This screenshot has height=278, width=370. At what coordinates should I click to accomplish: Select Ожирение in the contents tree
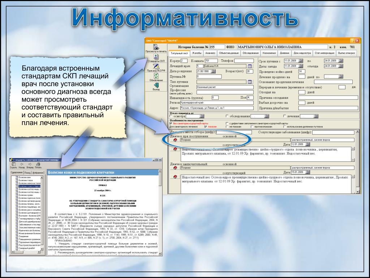[23, 236]
